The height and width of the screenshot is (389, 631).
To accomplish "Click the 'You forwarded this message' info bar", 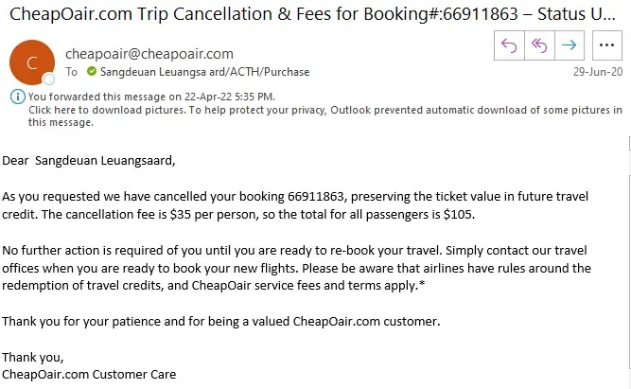I will [x=151, y=97].
